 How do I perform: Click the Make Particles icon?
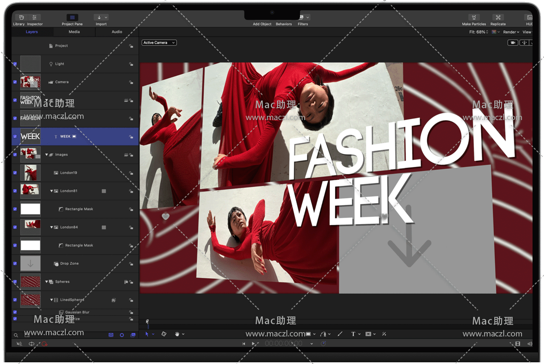pyautogui.click(x=474, y=18)
